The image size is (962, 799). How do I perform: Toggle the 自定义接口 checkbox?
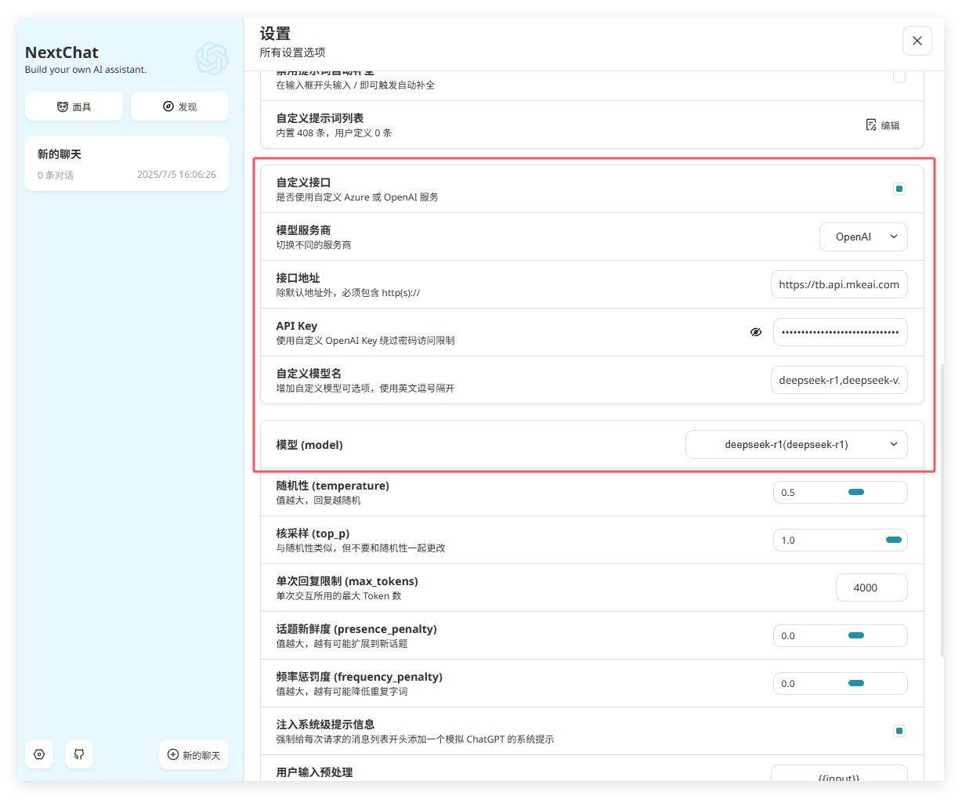(899, 189)
